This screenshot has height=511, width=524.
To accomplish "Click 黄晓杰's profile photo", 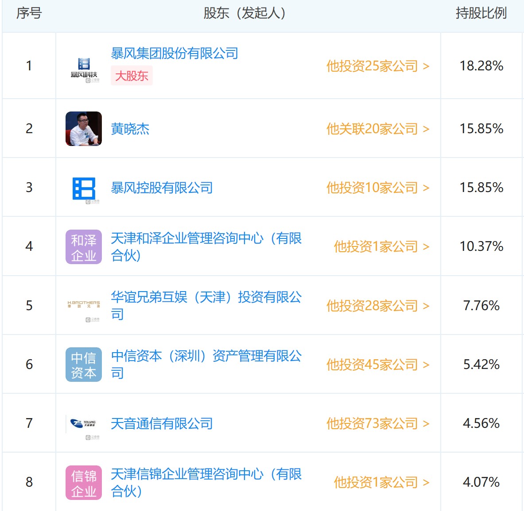I will 84,129.
